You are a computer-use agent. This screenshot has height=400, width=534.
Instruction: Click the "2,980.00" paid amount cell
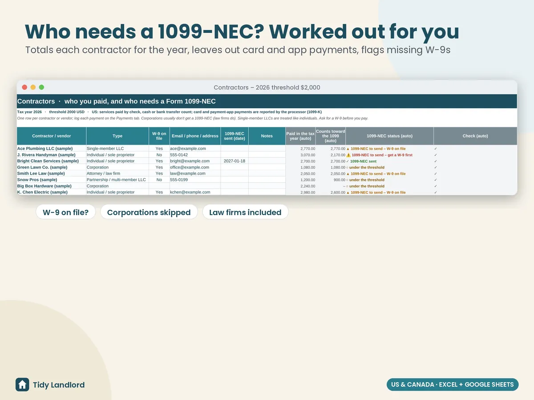click(300, 192)
